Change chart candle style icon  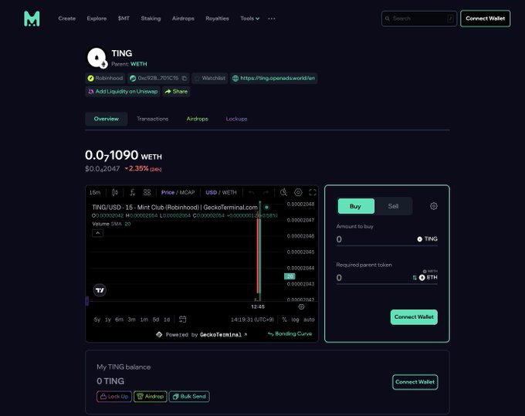click(x=115, y=192)
